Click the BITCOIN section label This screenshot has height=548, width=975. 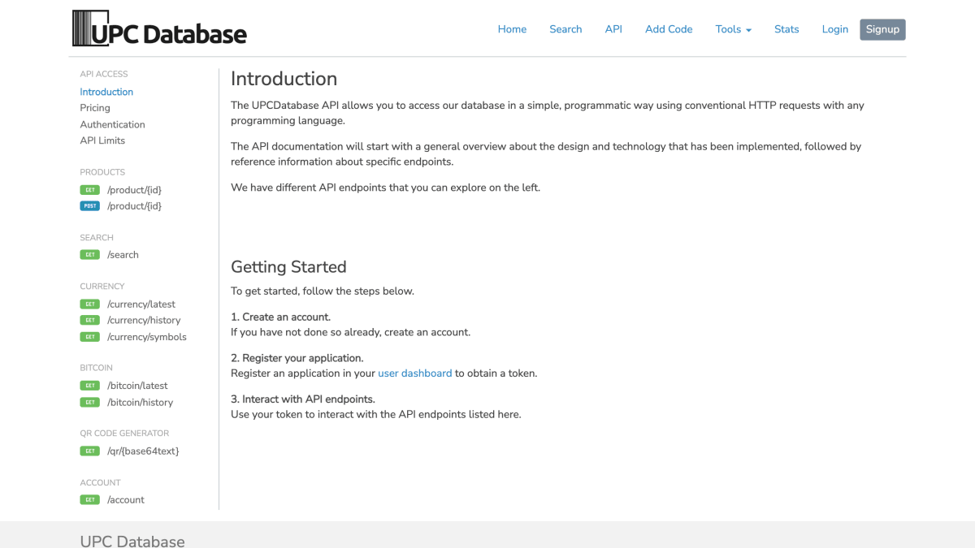96,368
